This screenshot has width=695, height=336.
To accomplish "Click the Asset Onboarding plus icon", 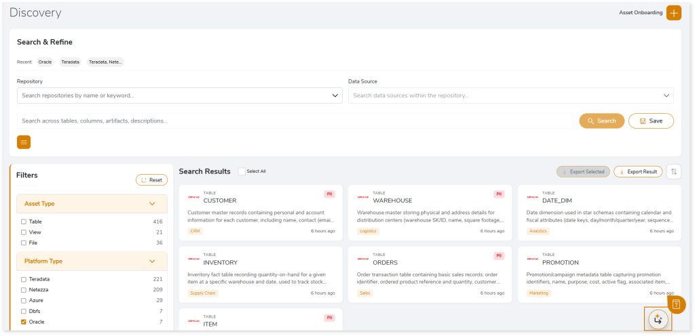I will coord(673,13).
